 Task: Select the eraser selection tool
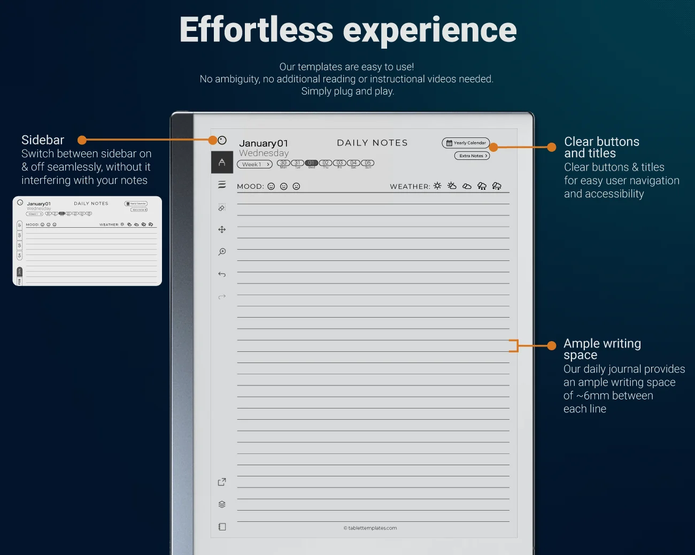[x=222, y=207]
